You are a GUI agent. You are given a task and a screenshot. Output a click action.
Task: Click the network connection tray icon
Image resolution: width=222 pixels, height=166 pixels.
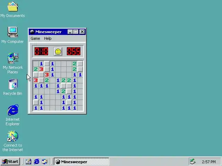point(193,162)
